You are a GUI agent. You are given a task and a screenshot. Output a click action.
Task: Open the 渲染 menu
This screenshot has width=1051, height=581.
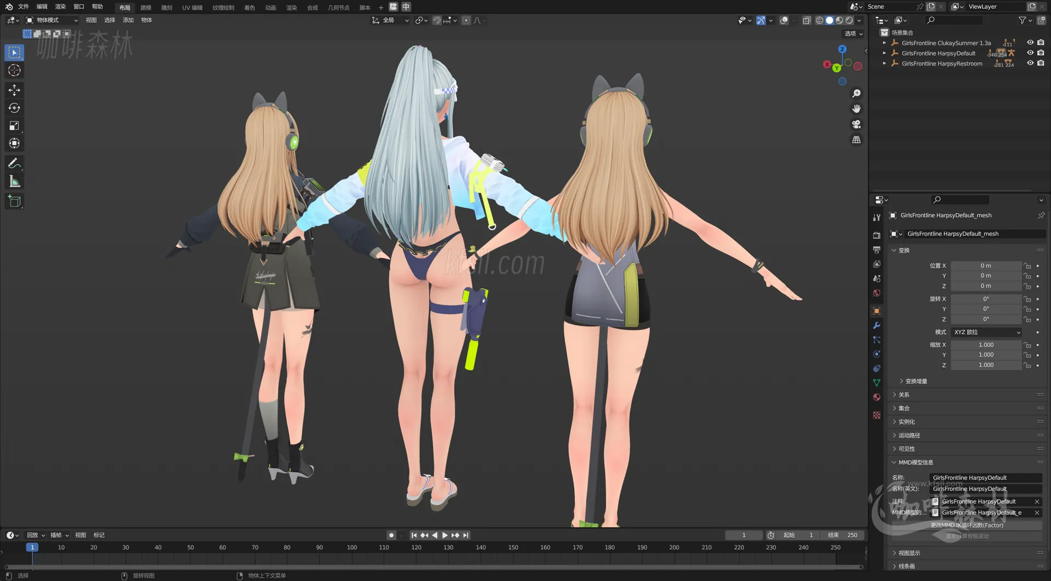60,7
